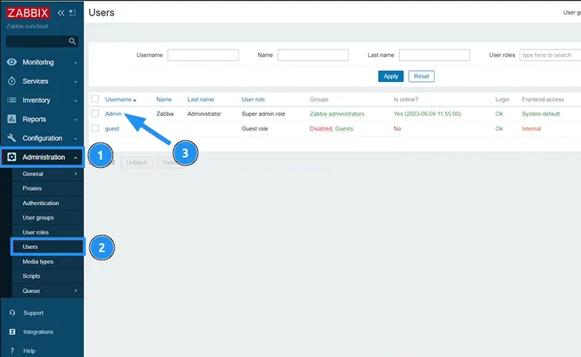Viewport: 581px width, 357px height.
Task: Click the Support headset icon
Action: pyautogui.click(x=13, y=313)
